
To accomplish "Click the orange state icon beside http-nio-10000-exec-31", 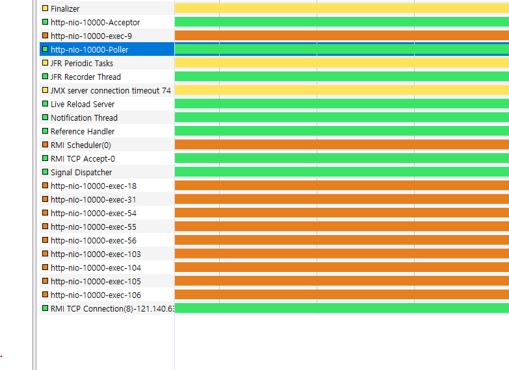I will tap(45, 199).
